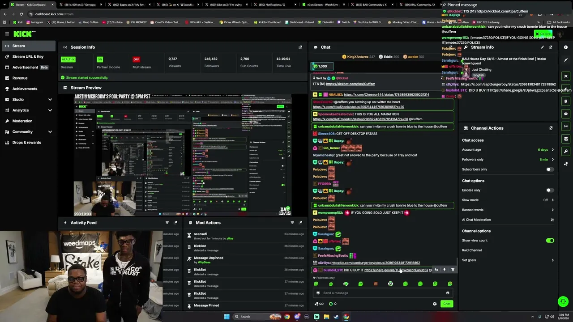Viewport: 573px width, 322px height.
Task: Go back in the browser
Action: [5, 14]
